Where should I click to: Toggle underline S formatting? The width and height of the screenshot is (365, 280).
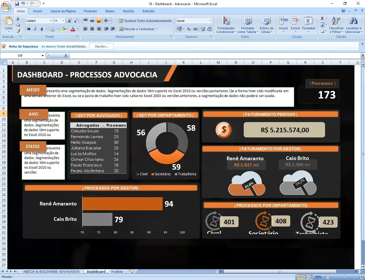[x=42, y=29]
